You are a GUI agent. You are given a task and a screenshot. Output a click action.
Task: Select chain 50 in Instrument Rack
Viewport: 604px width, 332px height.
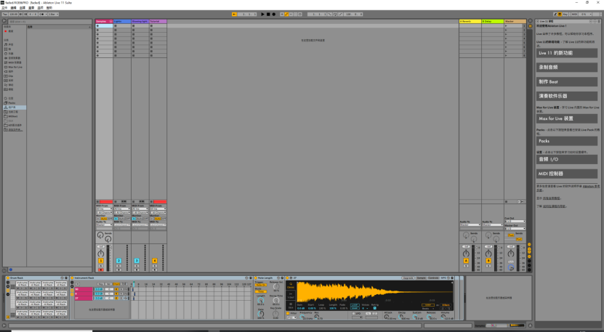click(84, 289)
